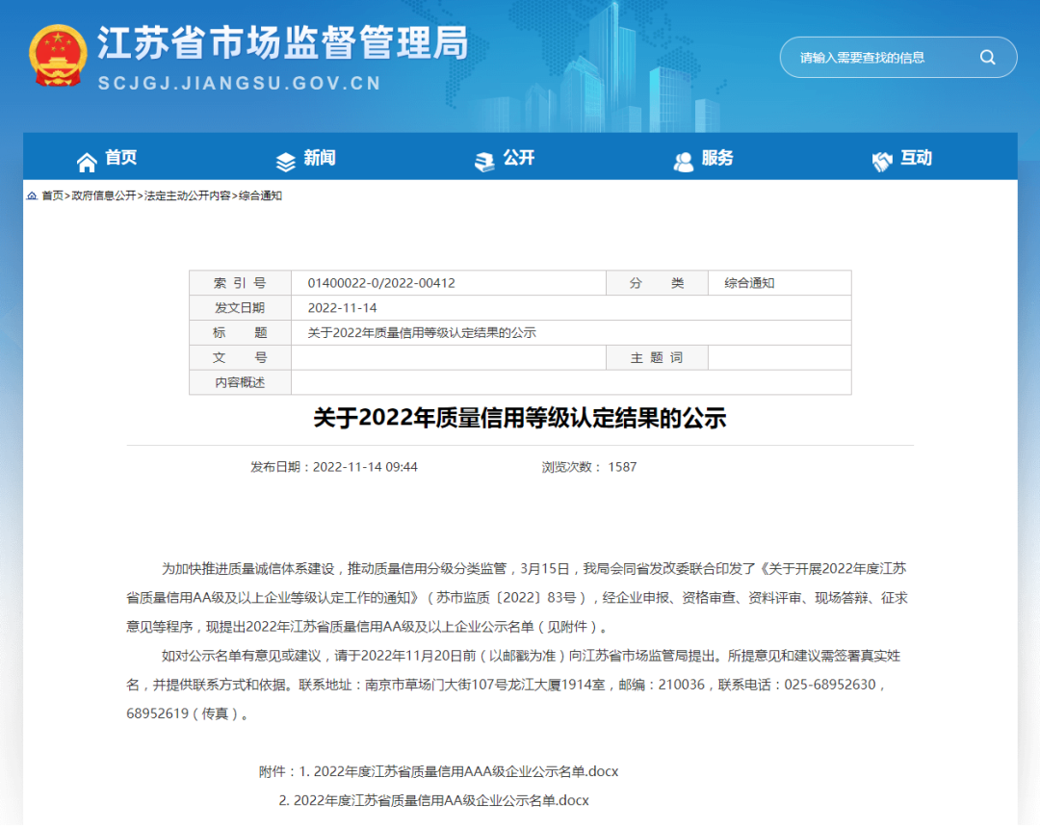Click the documents icon beside 公开

point(484,161)
